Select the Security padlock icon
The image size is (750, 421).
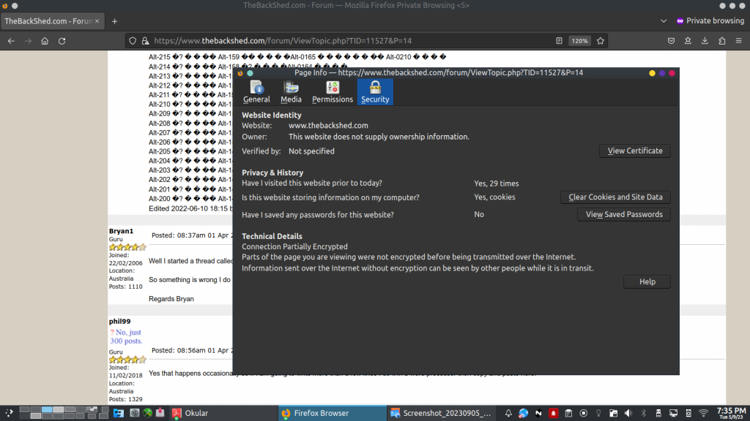coord(375,88)
